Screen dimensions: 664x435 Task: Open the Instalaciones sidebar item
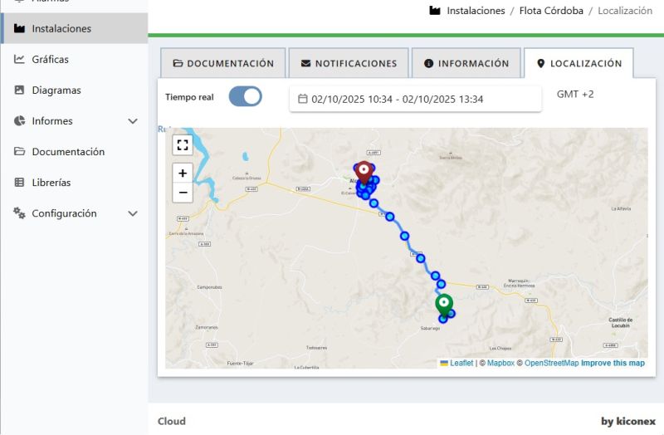pos(74,28)
